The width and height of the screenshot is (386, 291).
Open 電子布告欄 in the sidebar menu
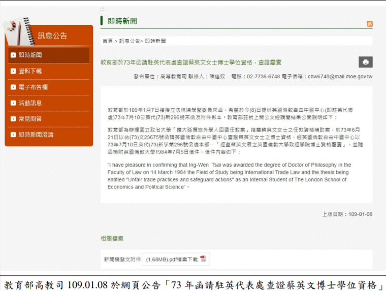[34, 87]
